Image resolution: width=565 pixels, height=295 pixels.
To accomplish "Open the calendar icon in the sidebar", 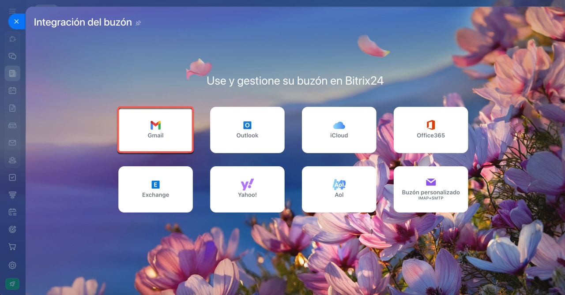I will tap(12, 90).
